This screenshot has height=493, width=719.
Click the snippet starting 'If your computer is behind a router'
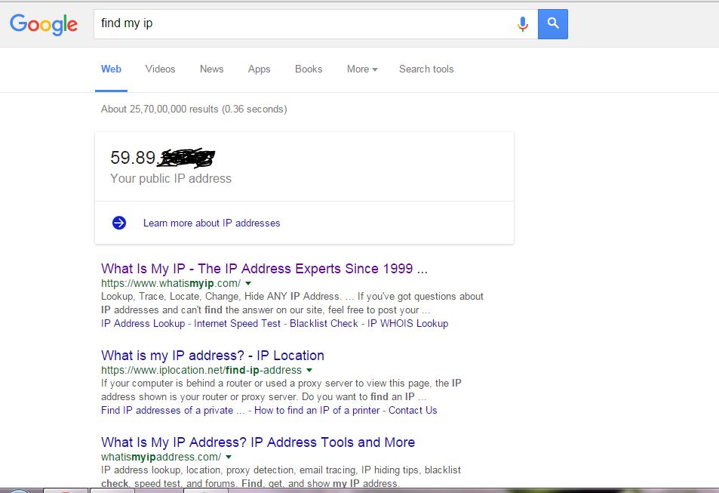tap(281, 390)
